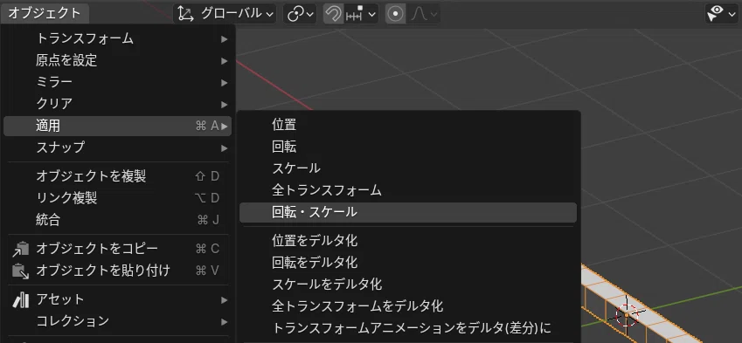Apply スケール from the apply submenu

click(408, 168)
